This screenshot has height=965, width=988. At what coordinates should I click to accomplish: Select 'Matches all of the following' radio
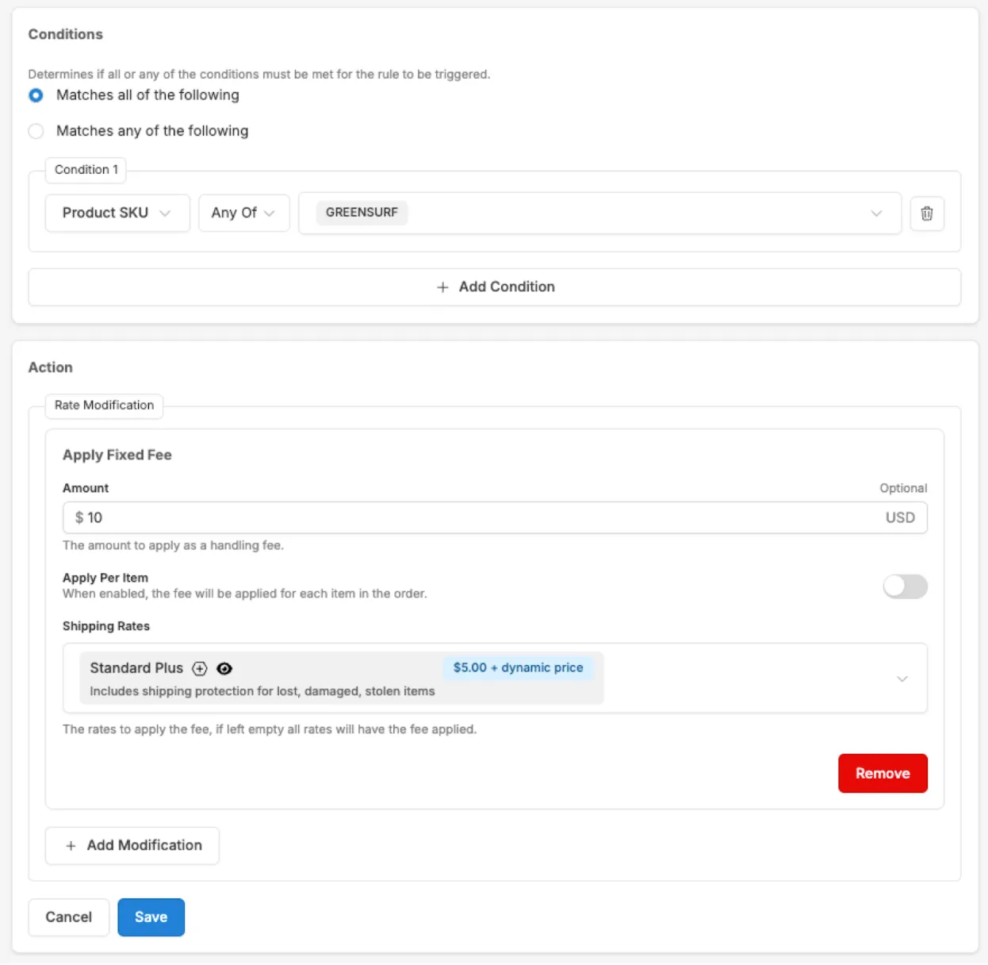36,95
